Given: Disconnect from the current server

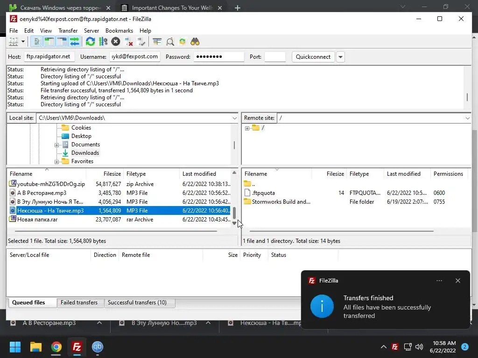Looking at the screenshot, I should [128, 41].
